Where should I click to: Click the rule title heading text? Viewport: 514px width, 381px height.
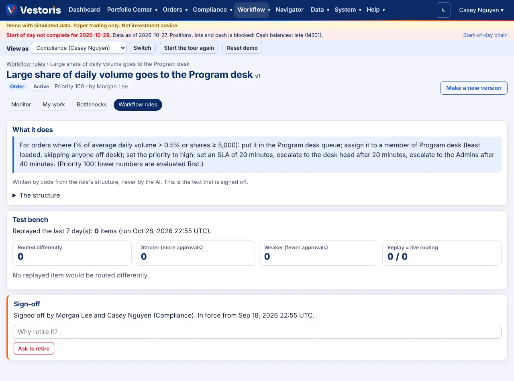click(130, 75)
